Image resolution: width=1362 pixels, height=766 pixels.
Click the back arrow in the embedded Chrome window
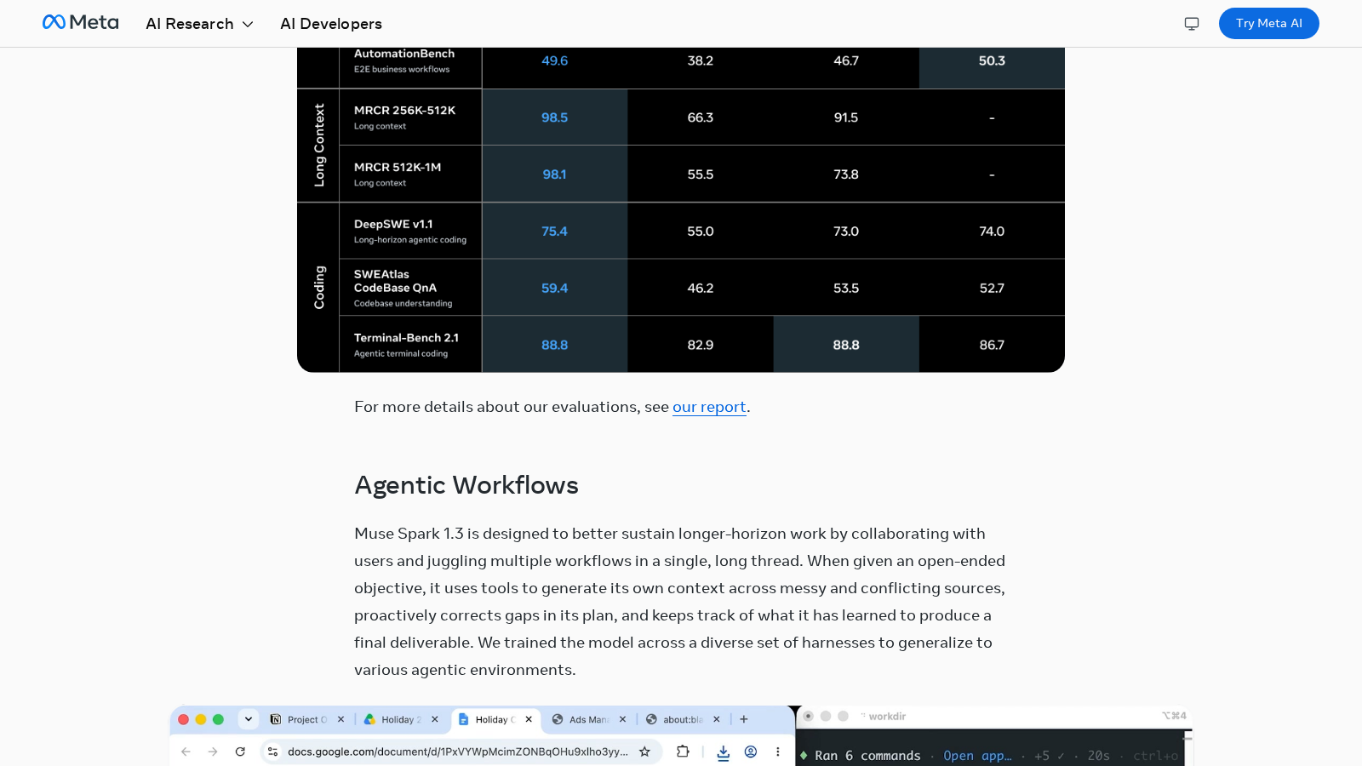pos(186,752)
